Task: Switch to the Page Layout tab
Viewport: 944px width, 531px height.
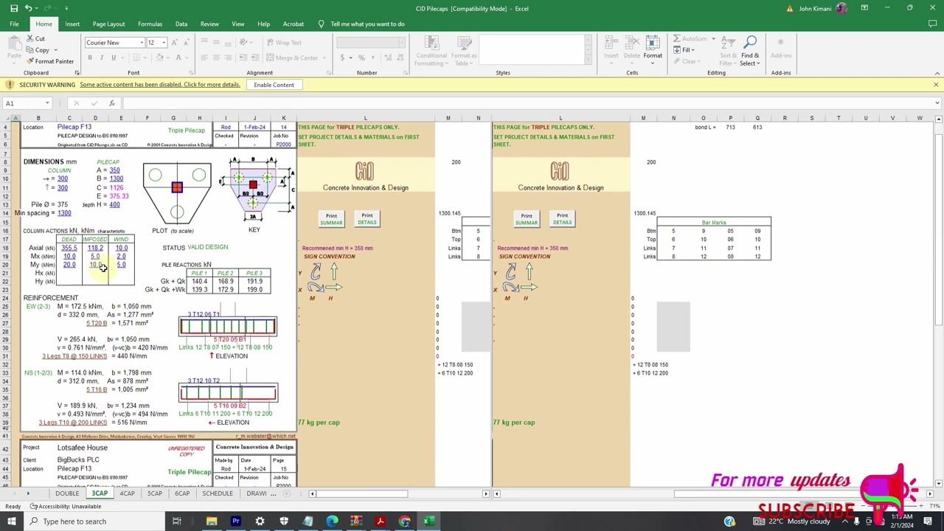Action: click(x=108, y=24)
